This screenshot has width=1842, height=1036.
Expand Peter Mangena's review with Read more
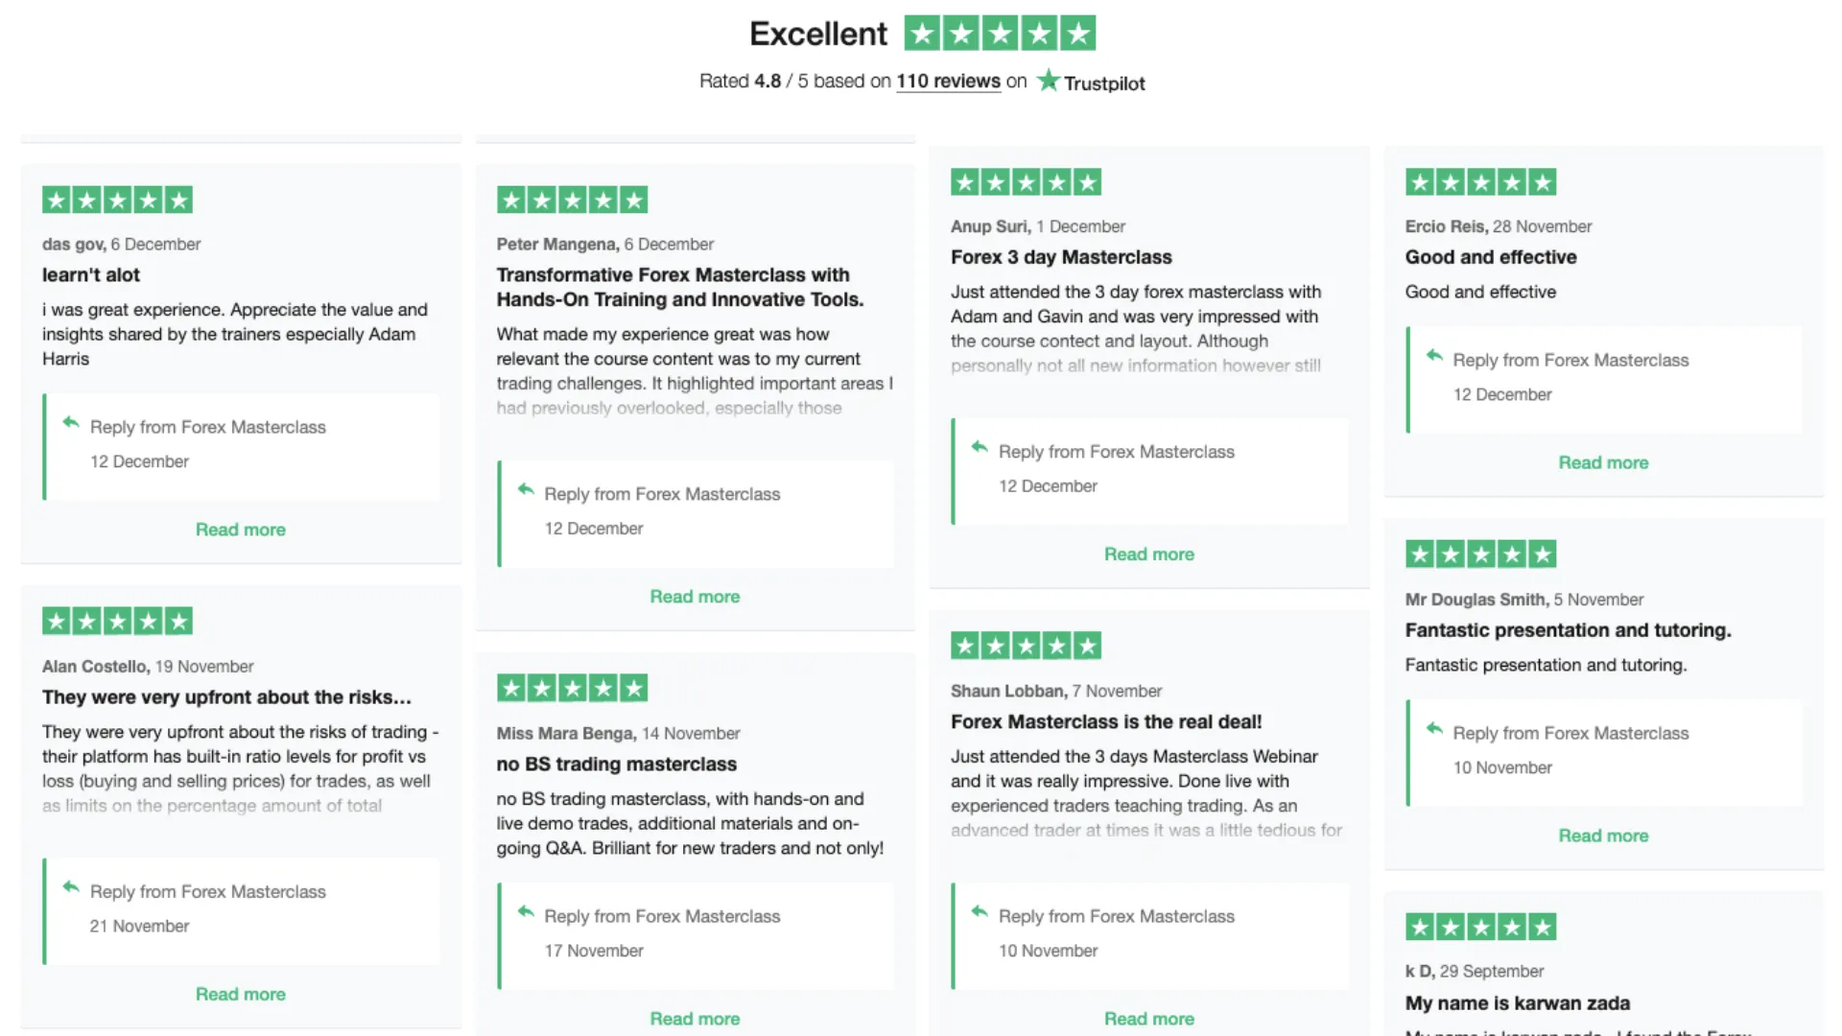[695, 597]
